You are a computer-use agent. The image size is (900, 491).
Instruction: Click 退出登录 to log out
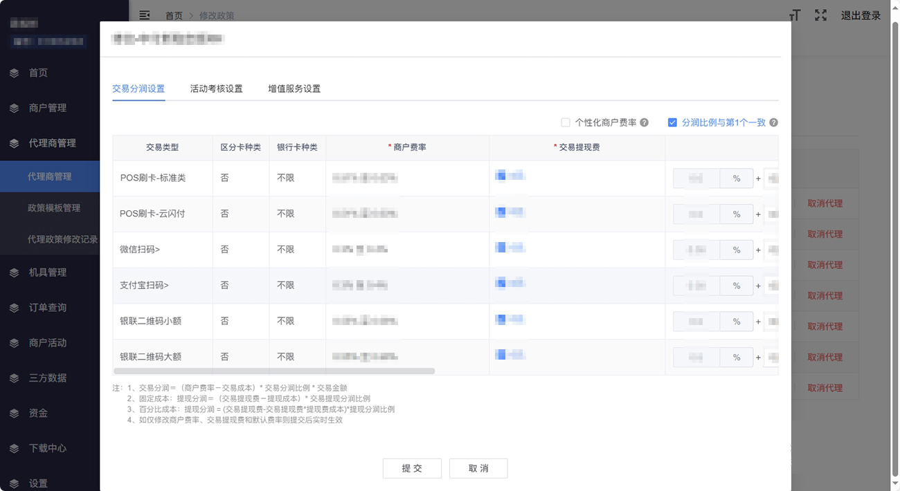861,15
